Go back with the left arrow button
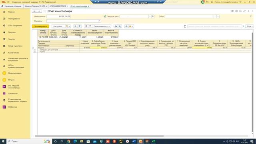256x144 pixels. pos(34,11)
